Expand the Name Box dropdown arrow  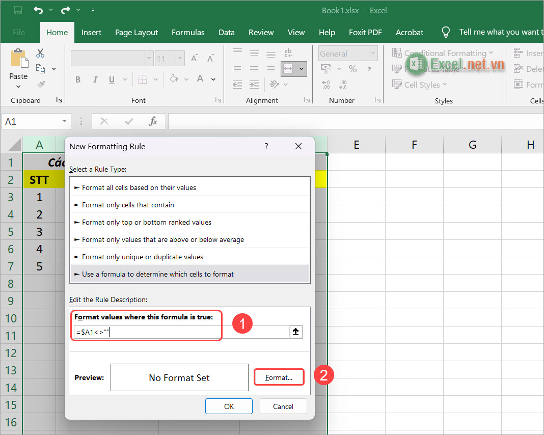point(64,121)
